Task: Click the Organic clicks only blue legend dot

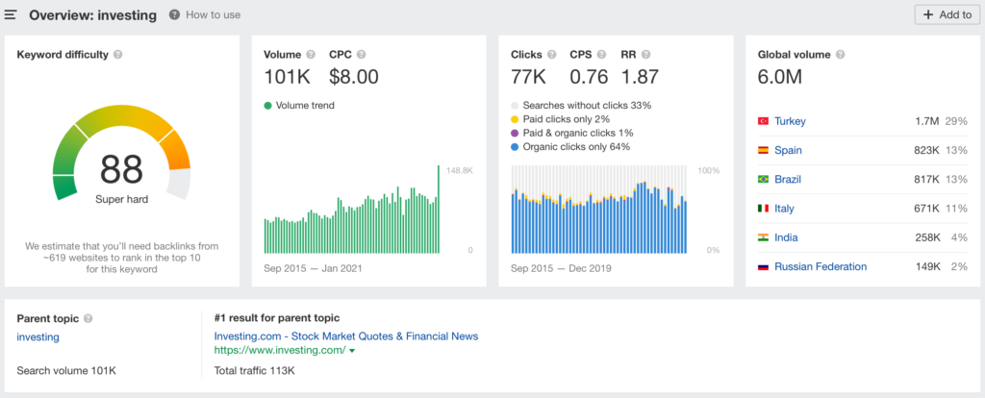Action: tap(515, 147)
